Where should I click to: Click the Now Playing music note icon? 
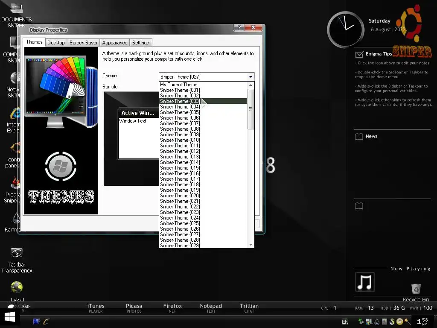tap(365, 282)
